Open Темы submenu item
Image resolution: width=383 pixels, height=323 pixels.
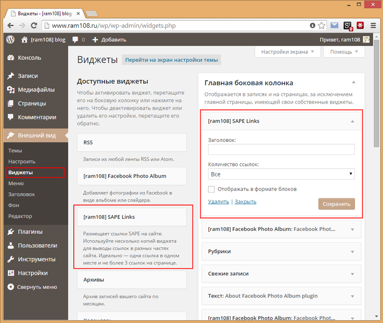click(15, 150)
